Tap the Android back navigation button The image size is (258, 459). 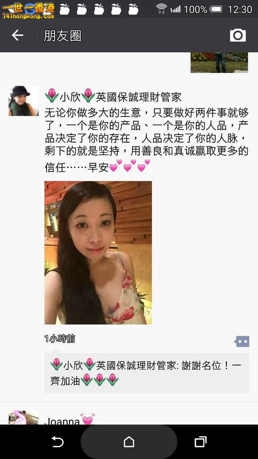pyautogui.click(x=58, y=442)
